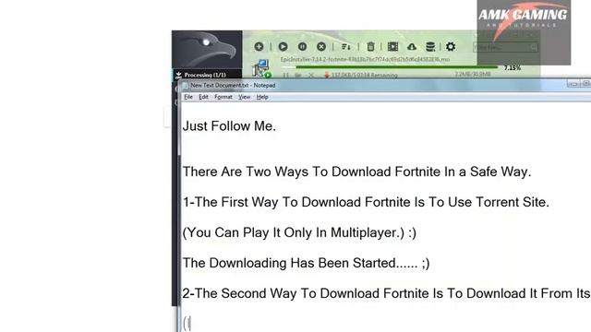Click the line "Just Follow Me."
This screenshot has height=332, width=591.
[x=229, y=126]
